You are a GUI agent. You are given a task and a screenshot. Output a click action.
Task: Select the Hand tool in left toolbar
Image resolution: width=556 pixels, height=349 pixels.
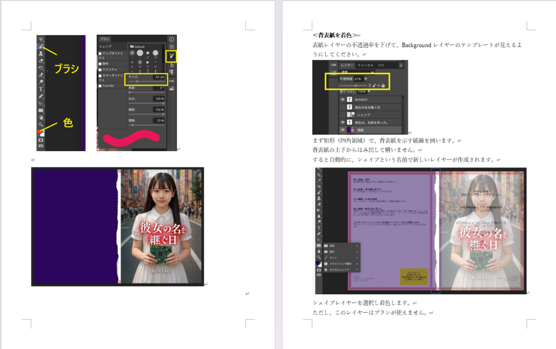click(41, 117)
